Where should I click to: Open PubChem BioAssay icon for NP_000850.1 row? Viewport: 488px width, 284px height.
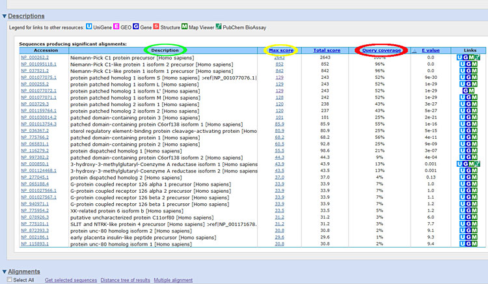477,163
